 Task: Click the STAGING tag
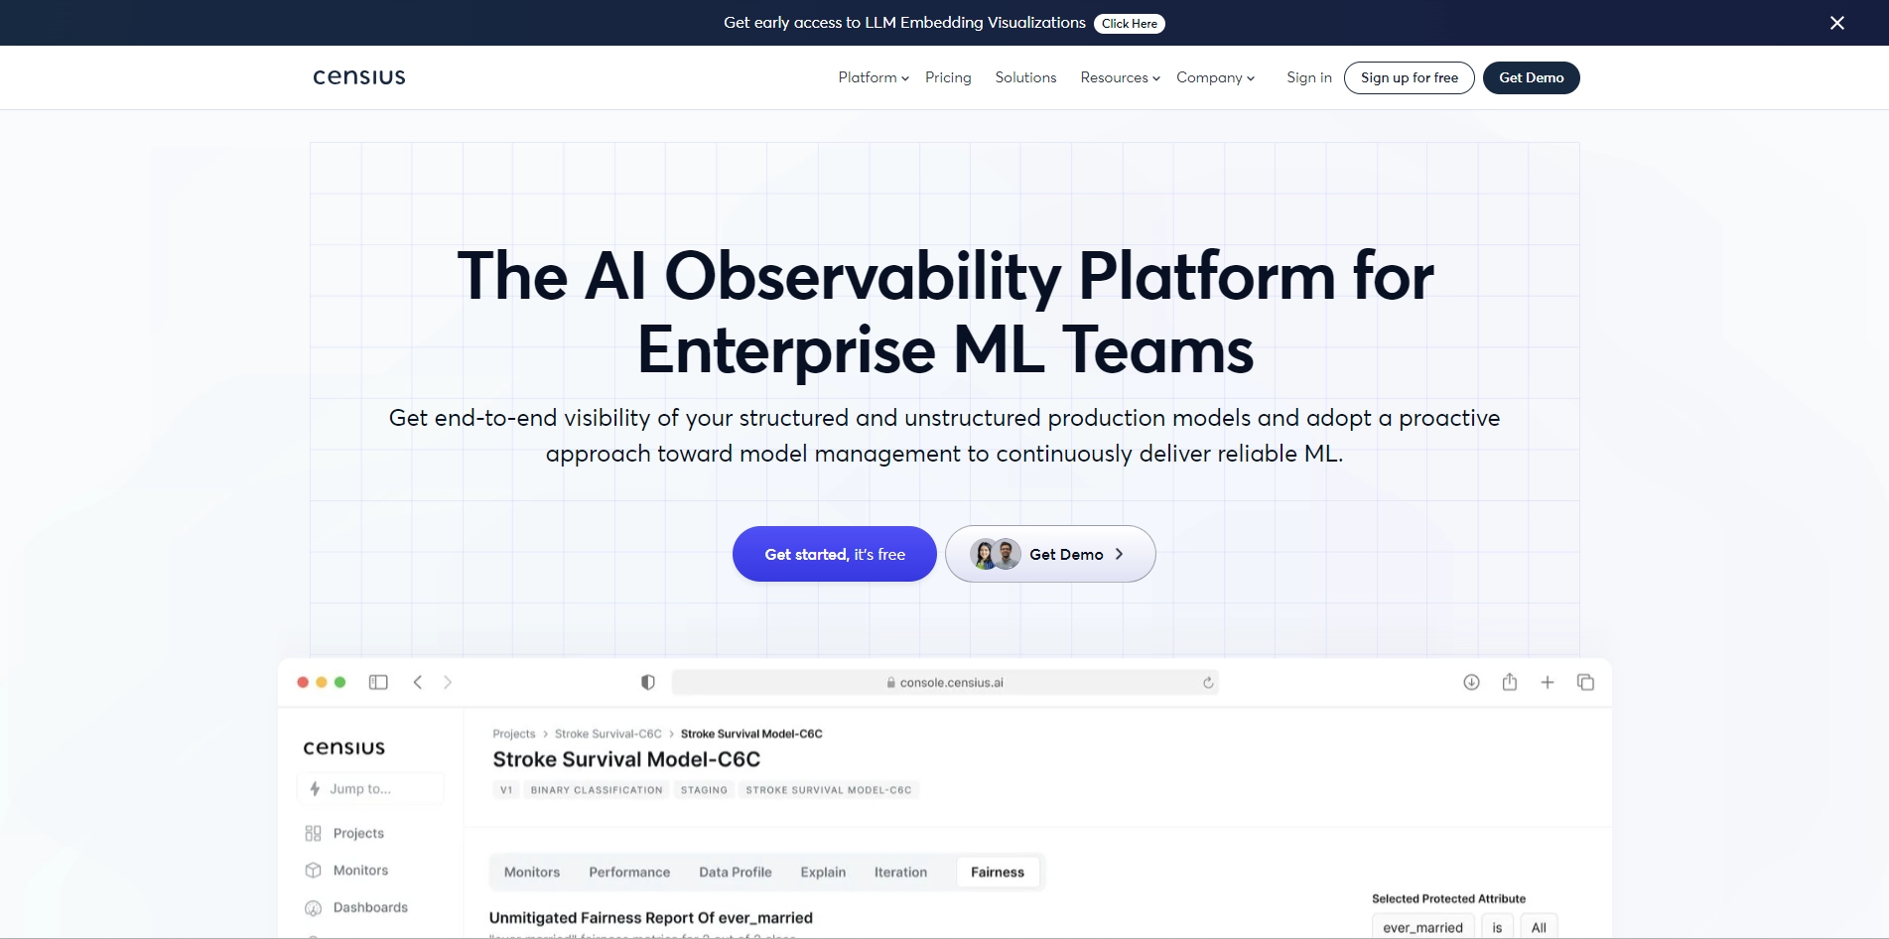(704, 790)
